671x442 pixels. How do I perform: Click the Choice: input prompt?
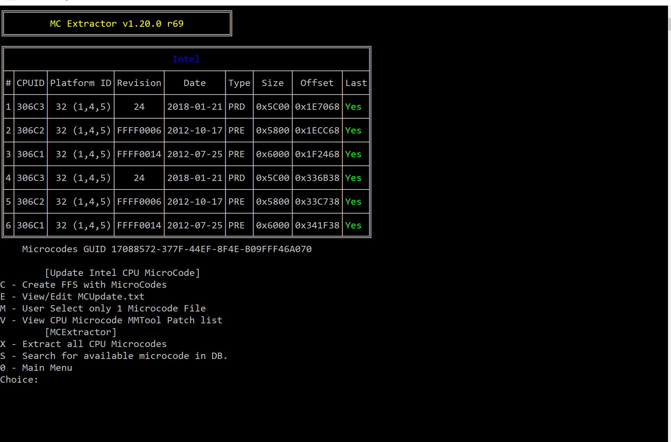point(19,380)
